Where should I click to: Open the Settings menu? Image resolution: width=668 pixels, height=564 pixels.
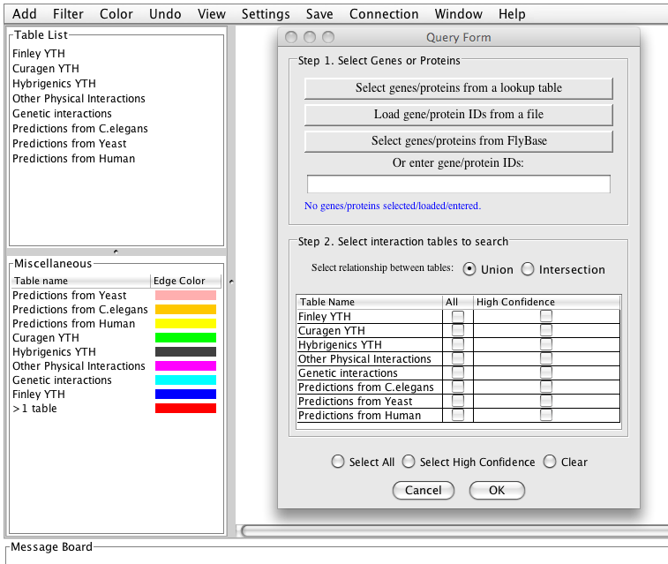point(266,14)
